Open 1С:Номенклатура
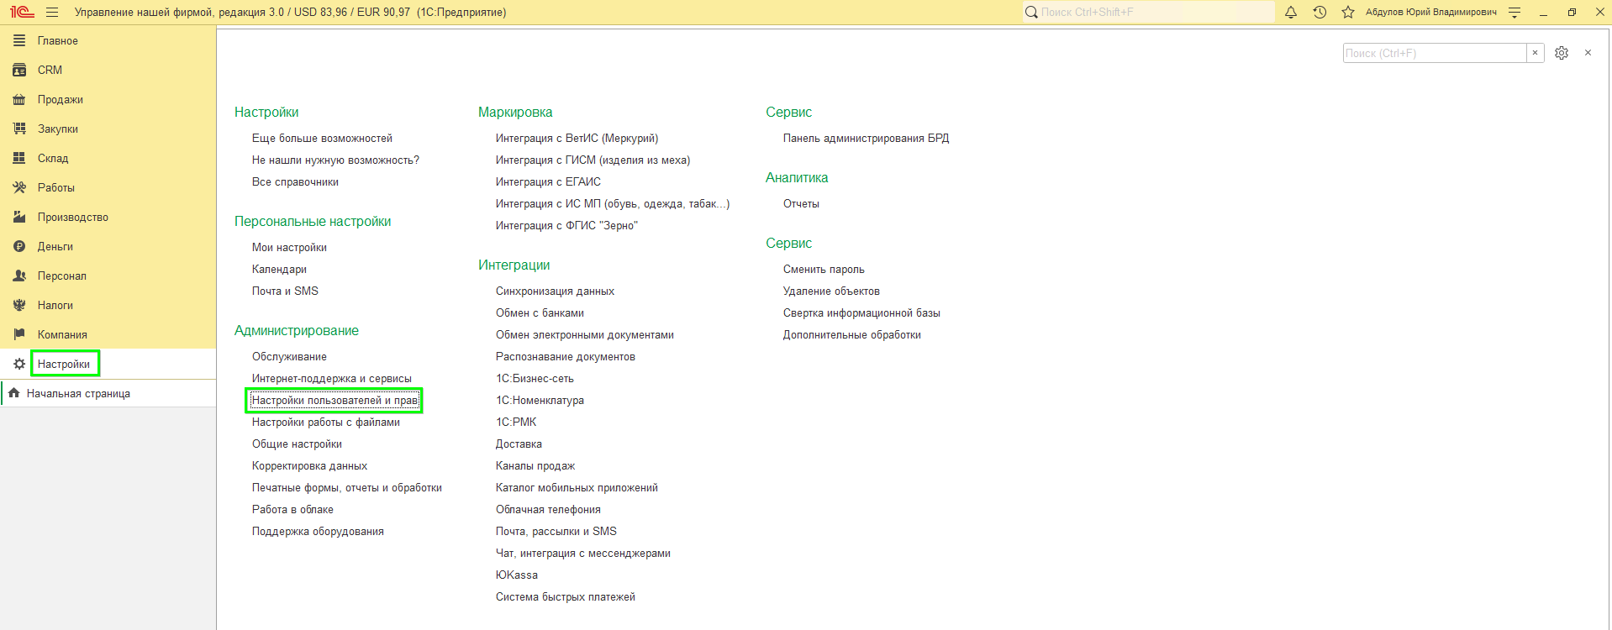Viewport: 1612px width, 630px height. (540, 400)
